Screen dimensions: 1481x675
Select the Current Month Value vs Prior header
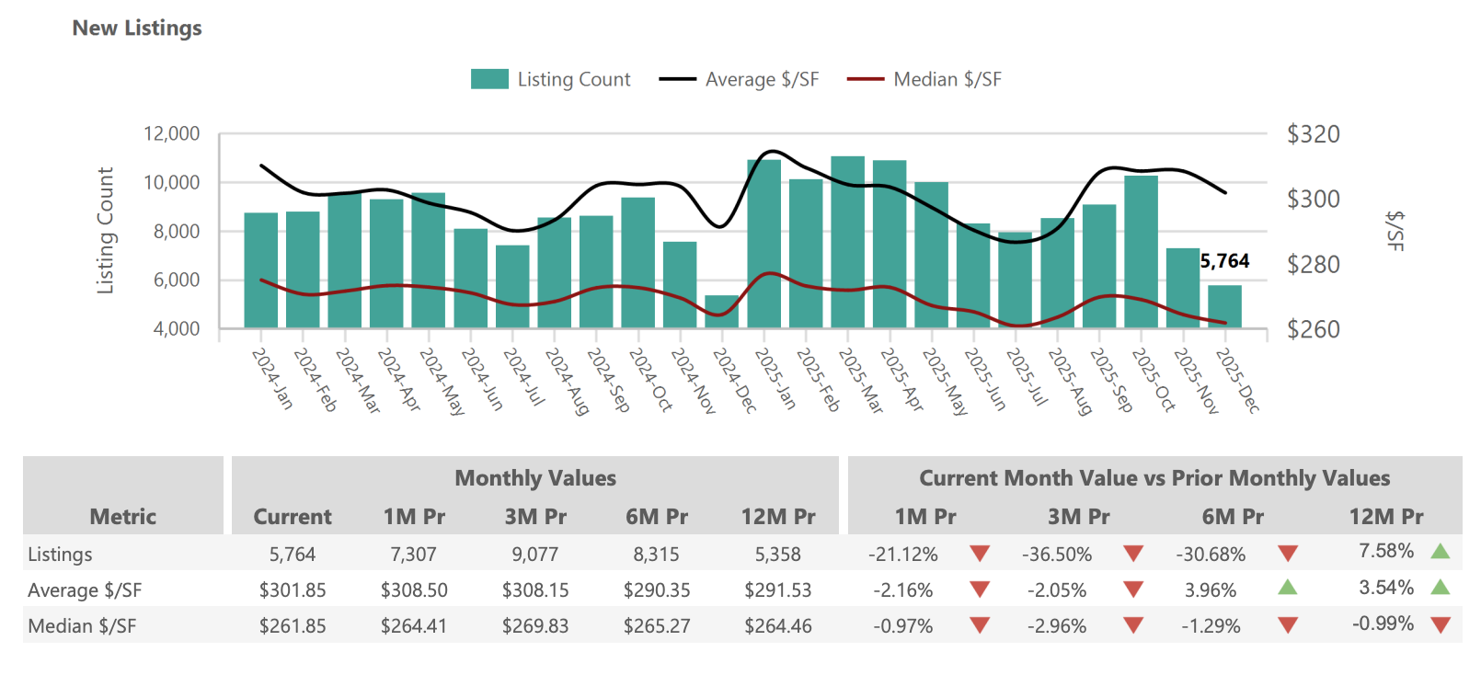pyautogui.click(x=1154, y=478)
